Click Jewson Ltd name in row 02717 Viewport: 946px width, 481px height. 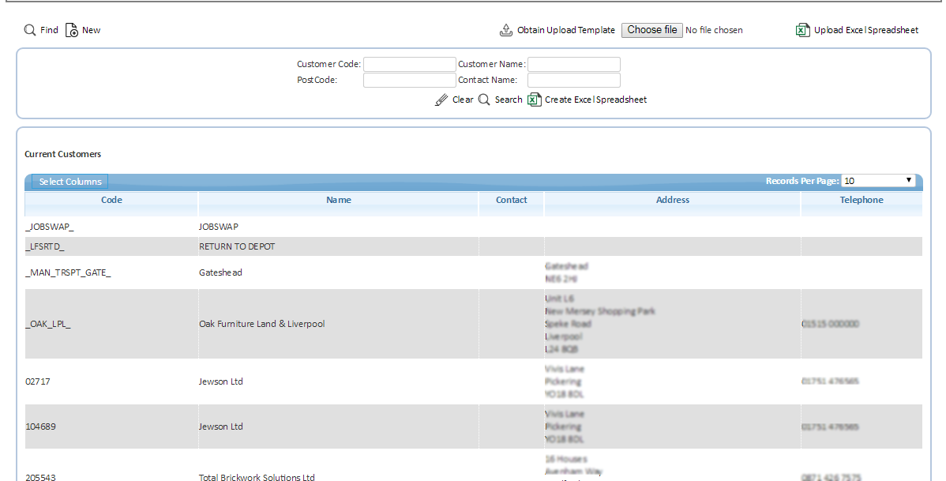(221, 381)
